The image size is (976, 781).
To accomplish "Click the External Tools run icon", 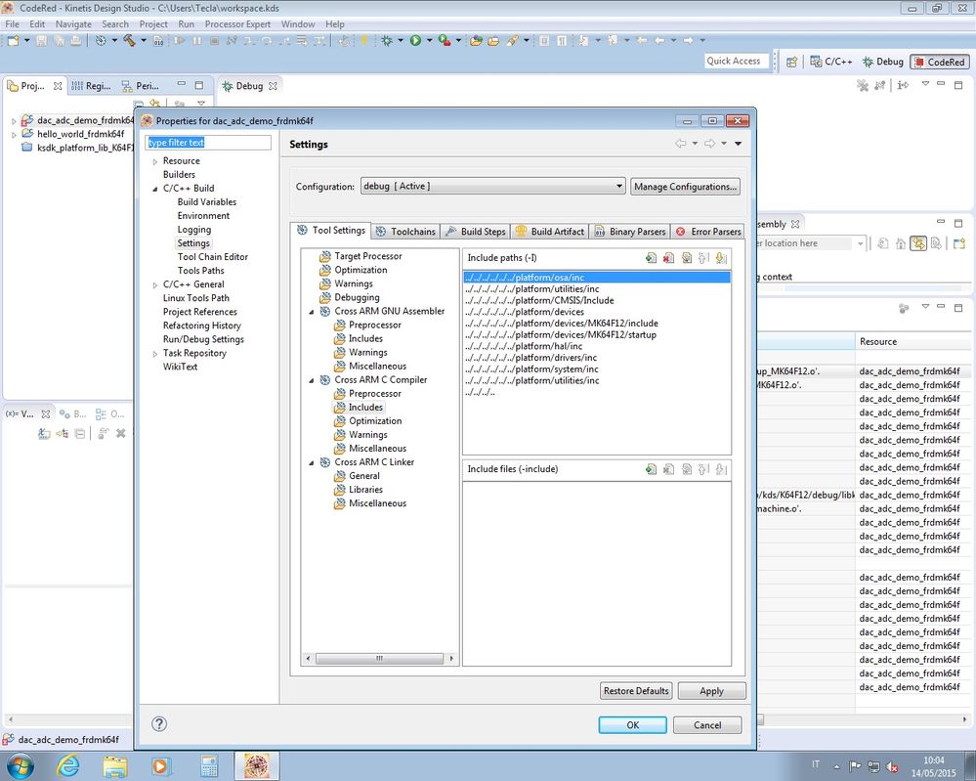I will [444, 40].
